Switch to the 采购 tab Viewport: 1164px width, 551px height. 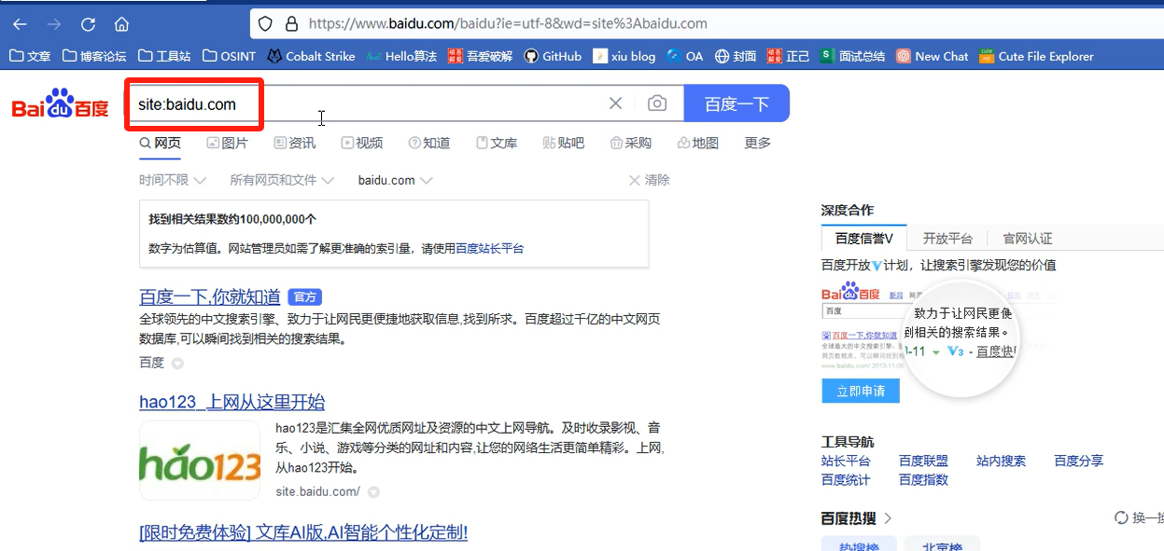630,143
